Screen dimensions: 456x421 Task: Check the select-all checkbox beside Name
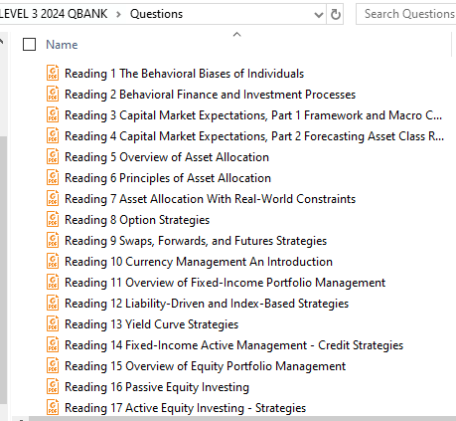click(x=29, y=45)
